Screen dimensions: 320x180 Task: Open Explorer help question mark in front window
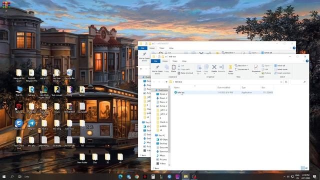pos(307,61)
